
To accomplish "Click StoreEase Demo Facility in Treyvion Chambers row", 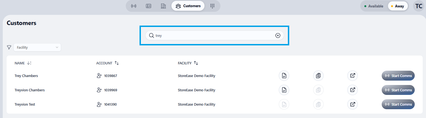I will [196, 90].
